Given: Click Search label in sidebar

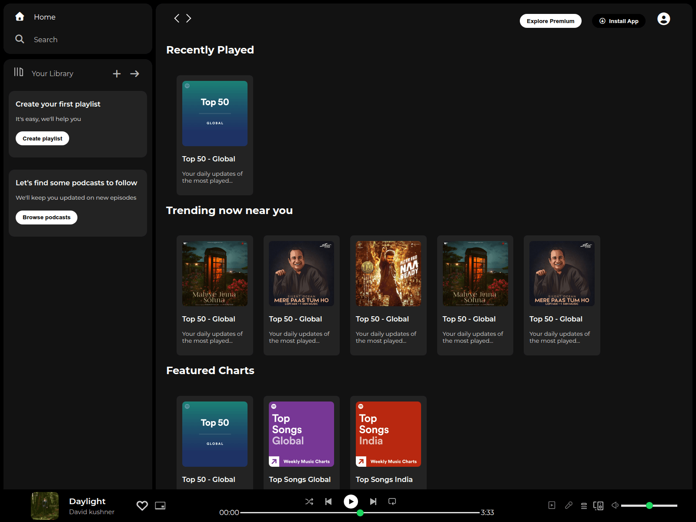Looking at the screenshot, I should coord(46,40).
